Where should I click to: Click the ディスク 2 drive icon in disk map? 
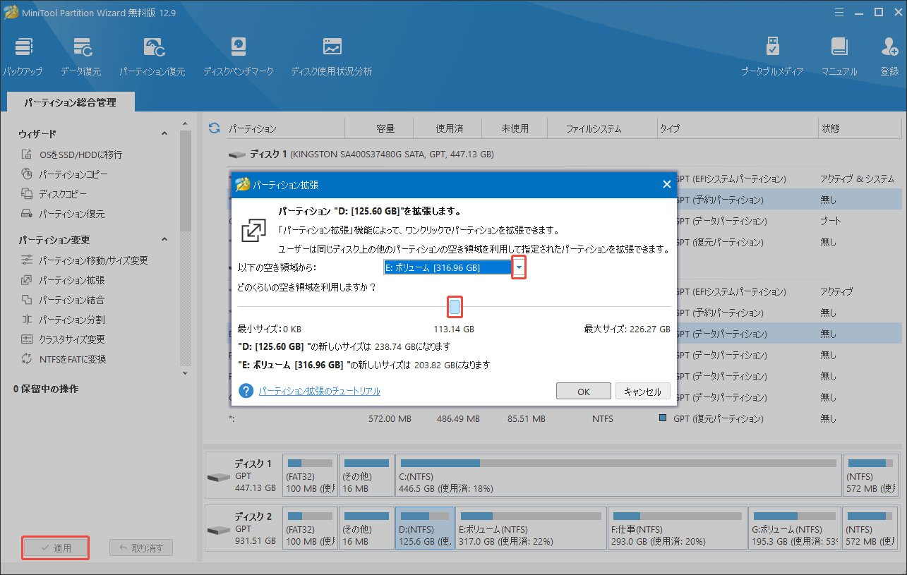[218, 531]
